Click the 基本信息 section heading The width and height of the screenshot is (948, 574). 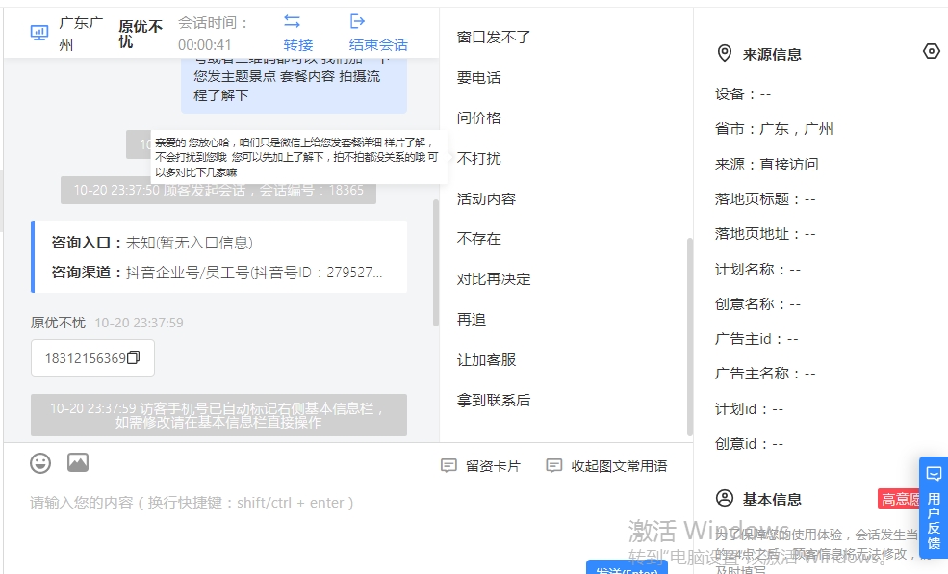(x=772, y=499)
